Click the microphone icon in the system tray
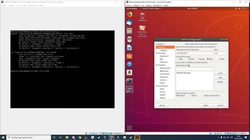 click(x=221, y=137)
